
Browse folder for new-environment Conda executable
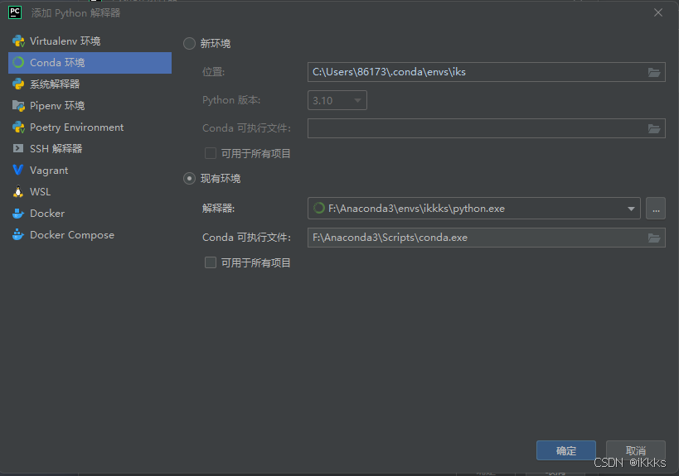(x=654, y=128)
